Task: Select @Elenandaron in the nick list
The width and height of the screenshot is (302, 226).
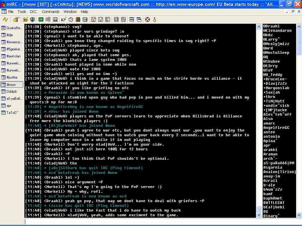Action: coord(277,31)
